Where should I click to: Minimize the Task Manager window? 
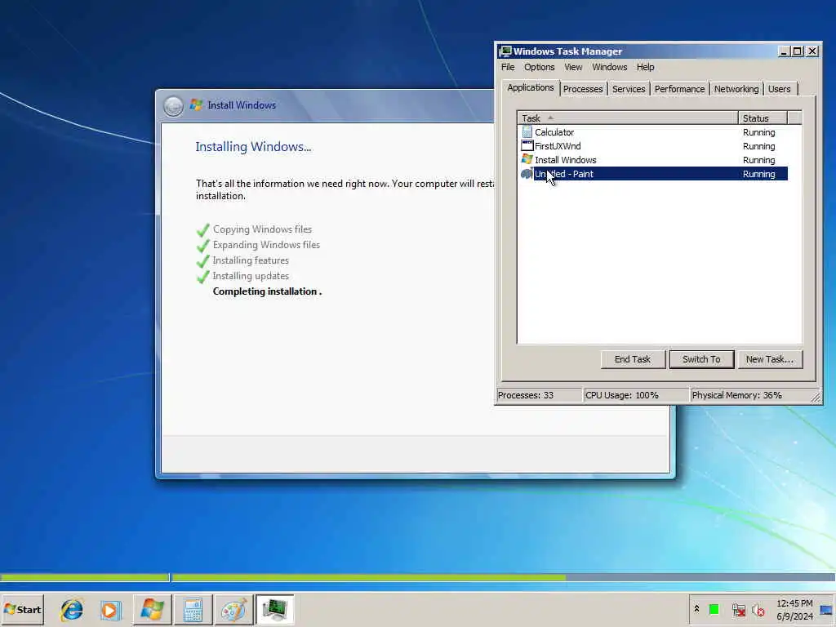pos(783,51)
